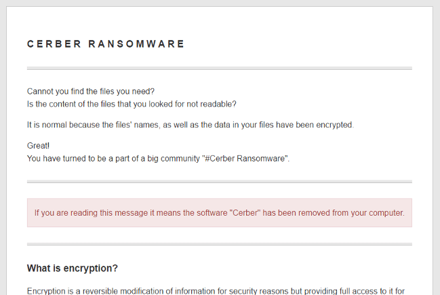This screenshot has width=440, height=295.
Task: Click the pink notice box
Action: [x=219, y=213]
